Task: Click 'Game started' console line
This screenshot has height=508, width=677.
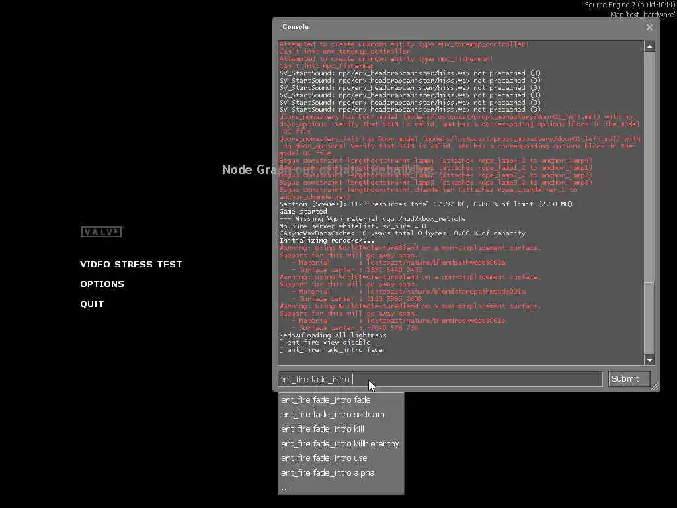Action: tap(303, 212)
